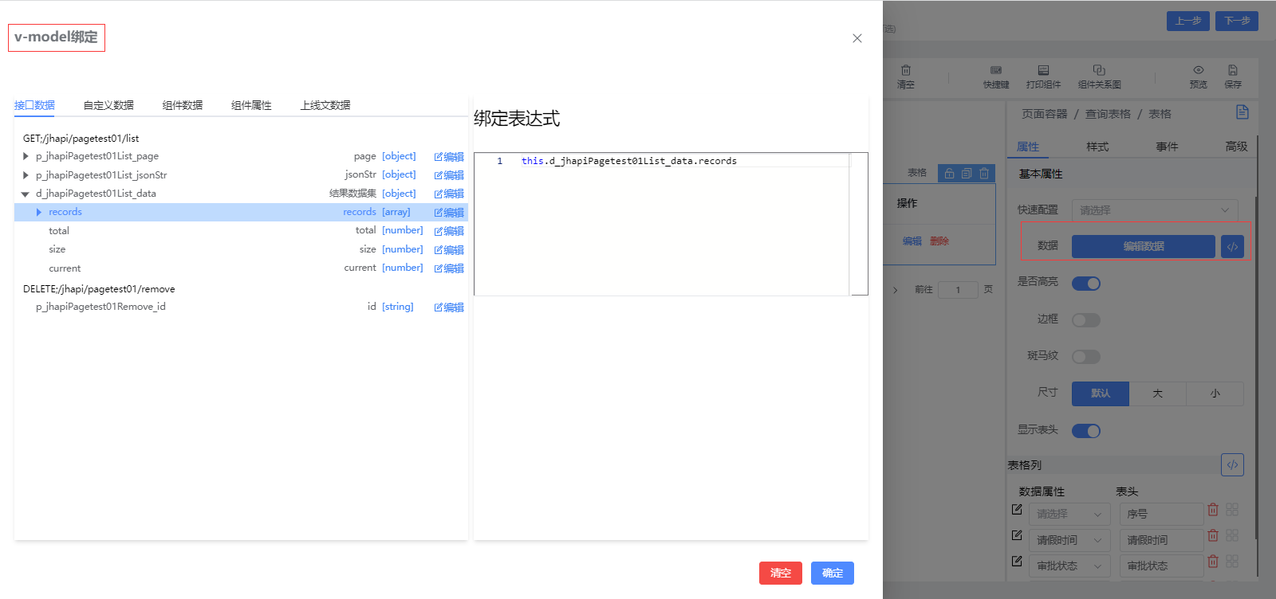This screenshot has width=1276, height=599.
Task: Click the 上一步 button
Action: point(1188,21)
